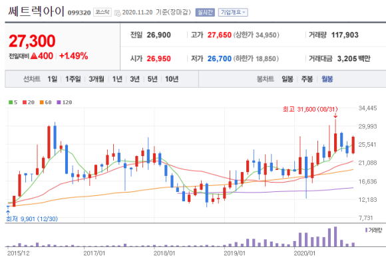Select the 1주일 line chart tab

tap(73, 79)
